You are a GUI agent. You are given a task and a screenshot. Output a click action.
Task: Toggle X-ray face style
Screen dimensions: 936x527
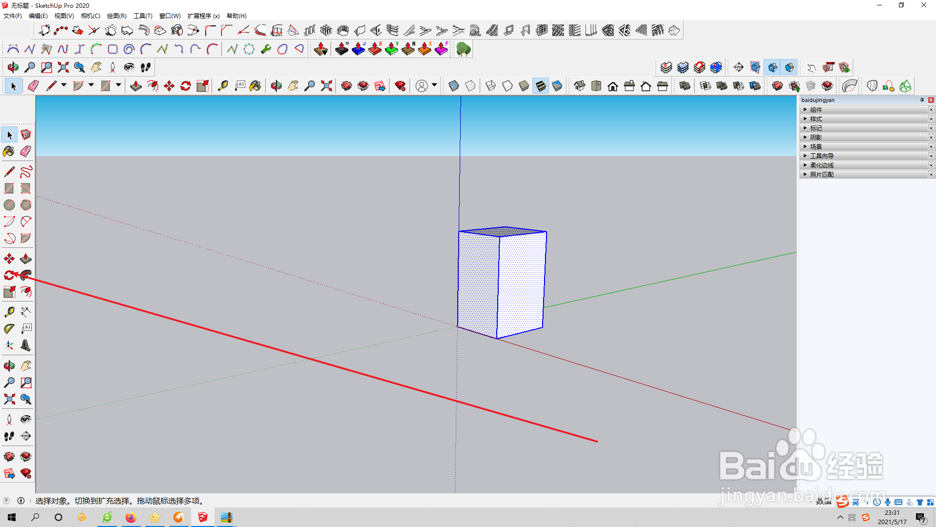pos(453,86)
